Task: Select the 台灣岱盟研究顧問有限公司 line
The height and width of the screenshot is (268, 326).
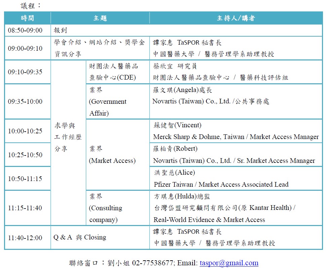Action: (x=225, y=208)
